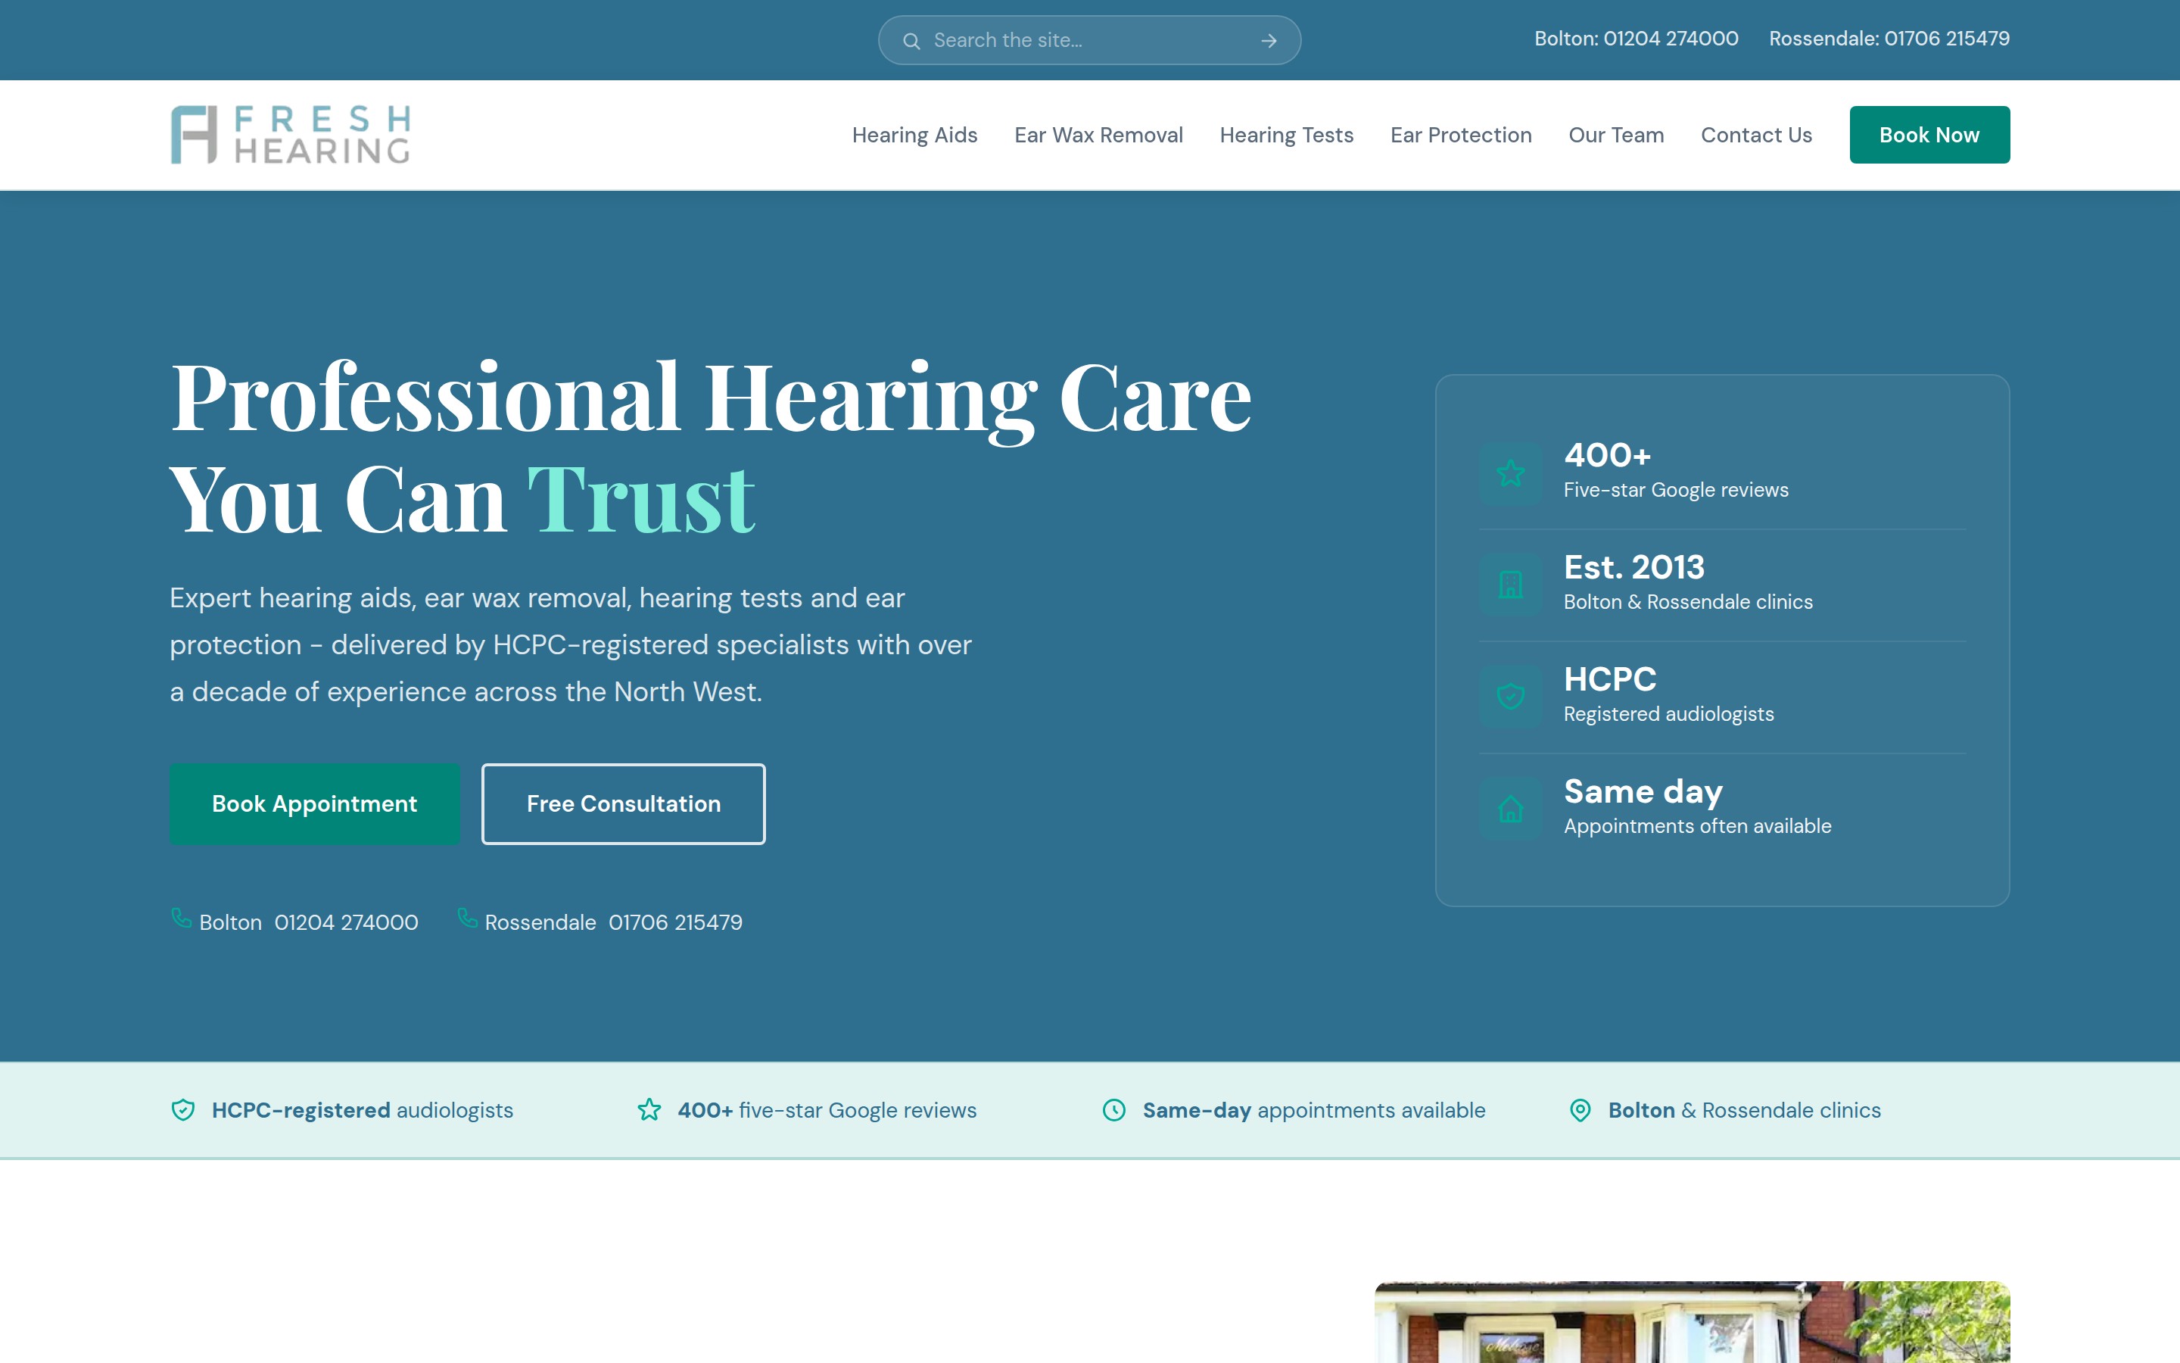
Task: Open Contact Us in the nav bar
Action: tap(1755, 136)
